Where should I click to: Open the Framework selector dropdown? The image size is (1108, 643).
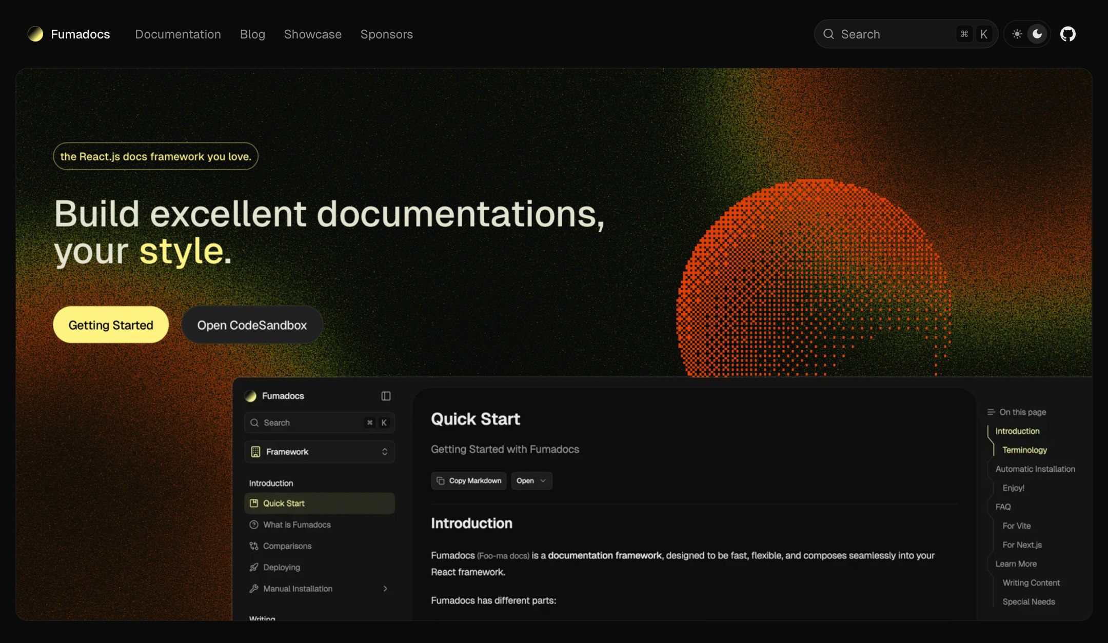pos(319,452)
